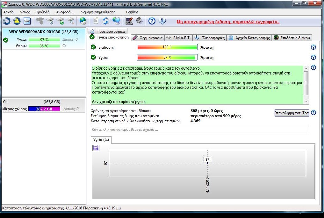Click the description box scrollbar thumb

[306, 83]
